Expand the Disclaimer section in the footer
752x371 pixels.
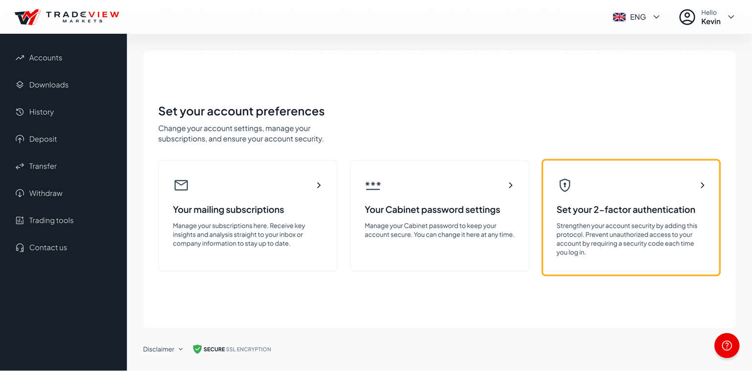coord(162,349)
